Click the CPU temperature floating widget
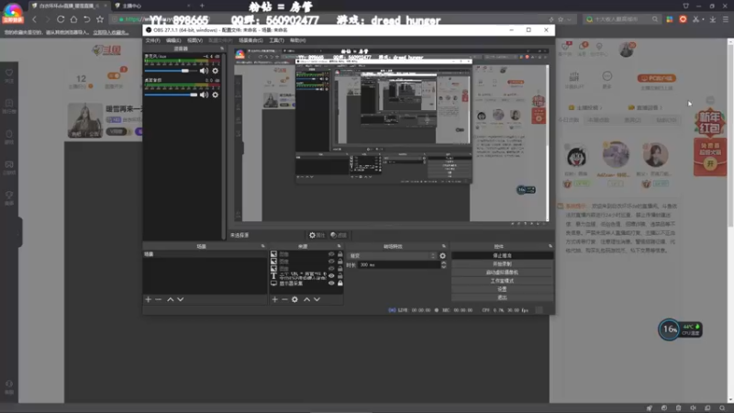734x413 pixels. 680,329
